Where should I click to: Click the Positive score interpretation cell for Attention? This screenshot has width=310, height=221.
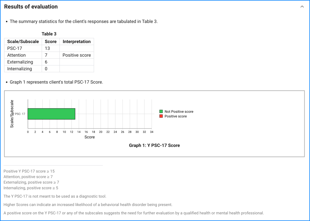(77, 55)
